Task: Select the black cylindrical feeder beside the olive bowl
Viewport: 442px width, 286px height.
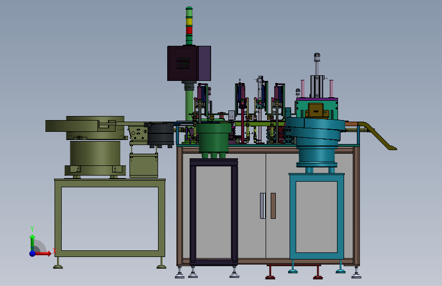Action: click(x=161, y=135)
